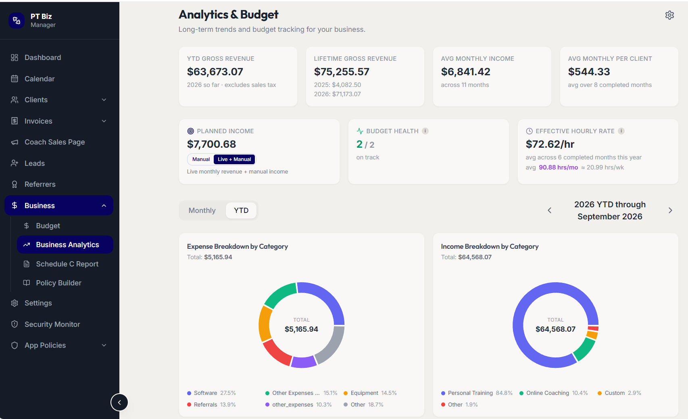Click the 90.88 hrs/mo value
Viewport: 688px width, 419px height.
558,167
